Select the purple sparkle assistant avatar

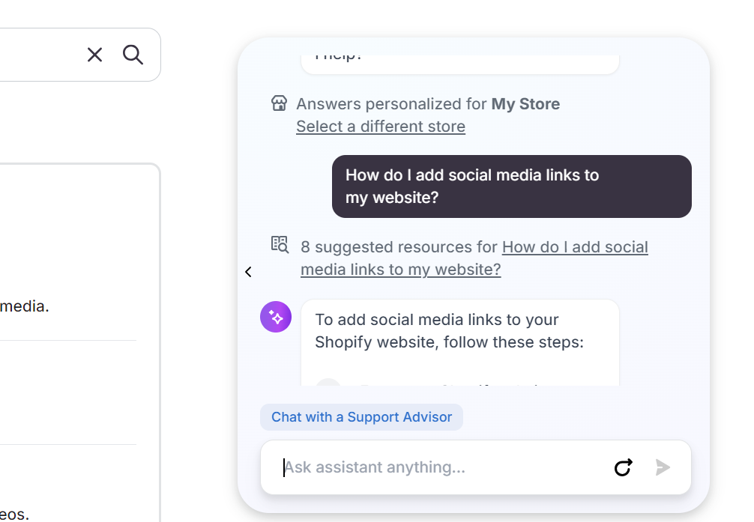coord(275,317)
